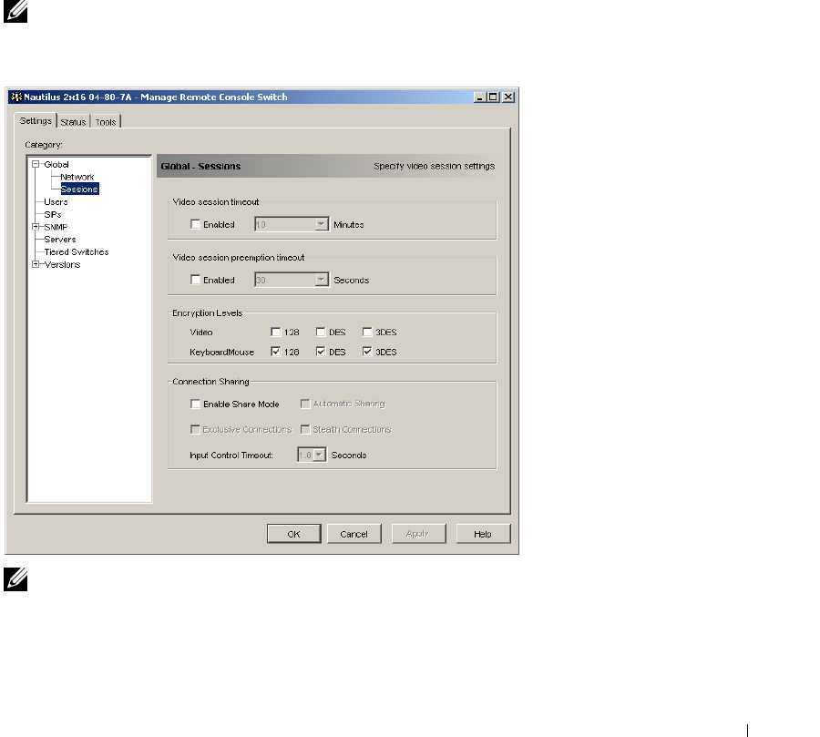This screenshot has height=737, width=820.
Task: Uncheck the KeyboardMouse DES encryption checkbox
Action: (x=321, y=352)
